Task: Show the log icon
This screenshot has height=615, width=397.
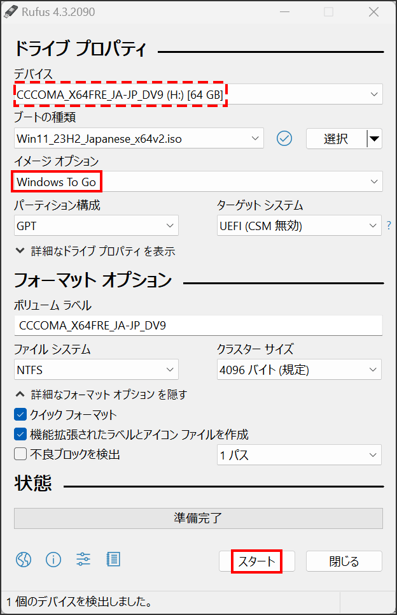Action: click(113, 560)
